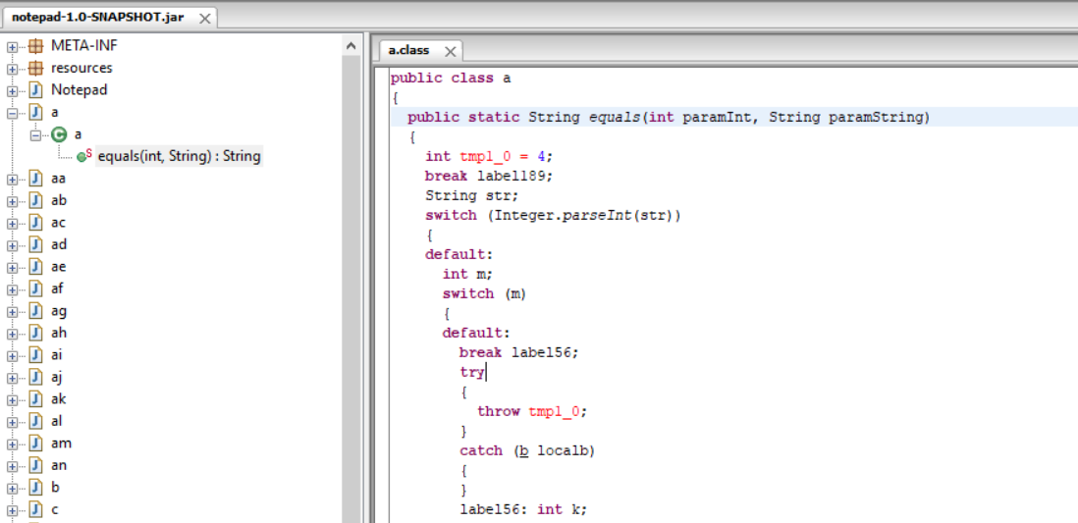Click the 'int tmp1_0 = 4;' line
The image size is (1078, 523).
point(489,157)
